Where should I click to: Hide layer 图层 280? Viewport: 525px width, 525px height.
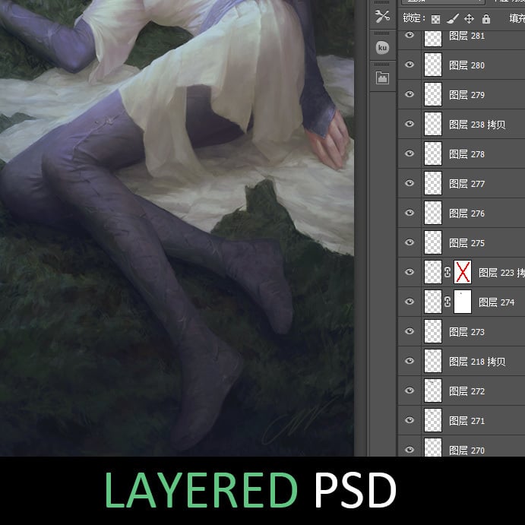[x=410, y=65]
